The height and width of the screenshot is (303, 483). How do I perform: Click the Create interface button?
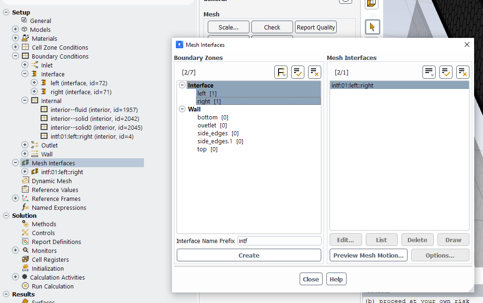click(249, 255)
